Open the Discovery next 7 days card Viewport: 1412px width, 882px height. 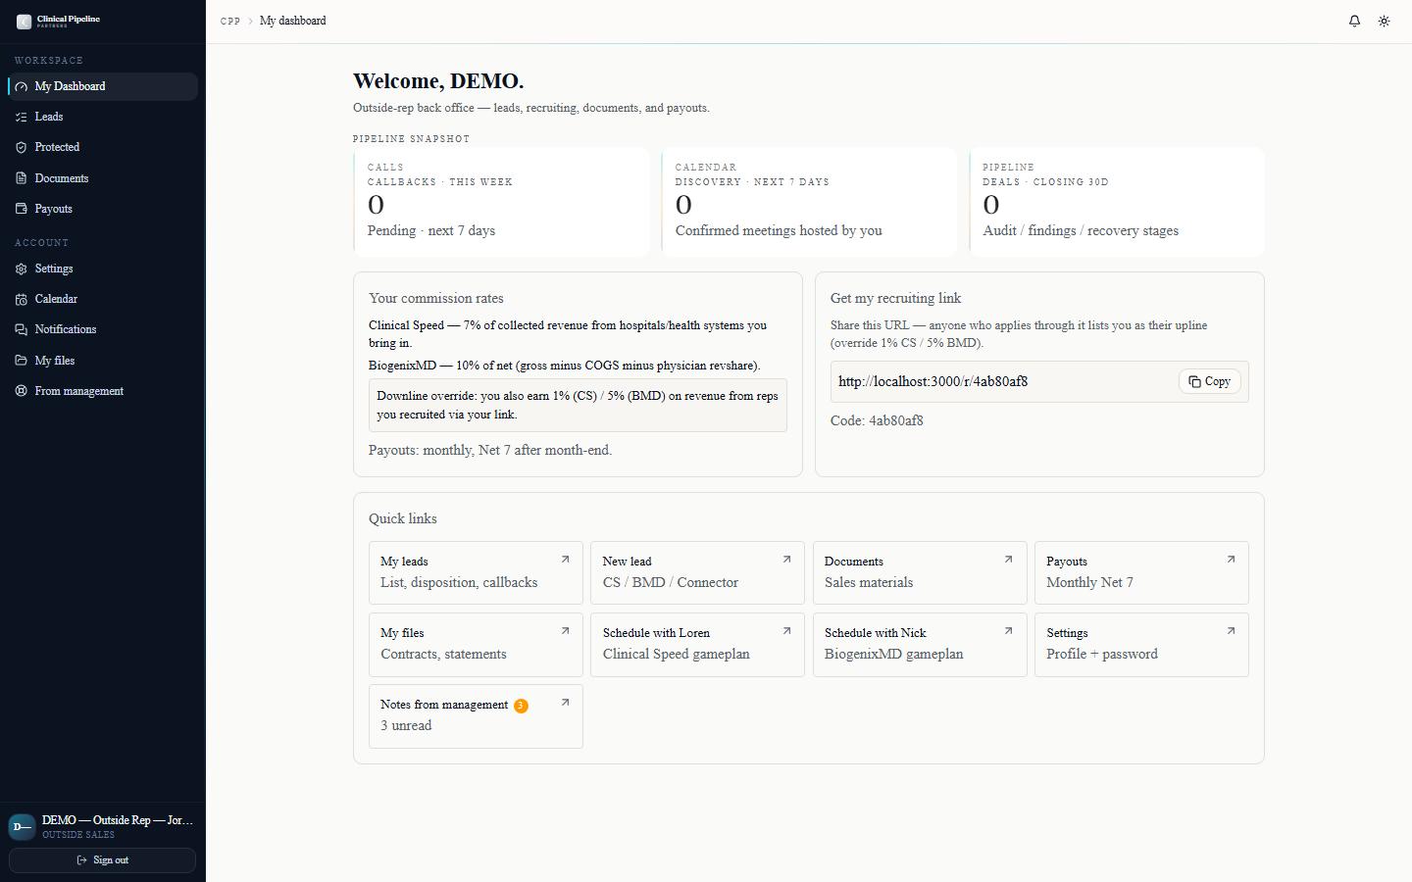click(x=809, y=202)
